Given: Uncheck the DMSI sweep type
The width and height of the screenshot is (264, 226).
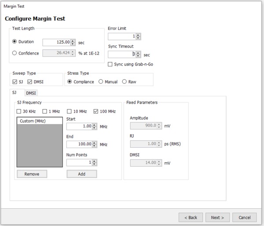Looking at the screenshot, I should (29, 82).
